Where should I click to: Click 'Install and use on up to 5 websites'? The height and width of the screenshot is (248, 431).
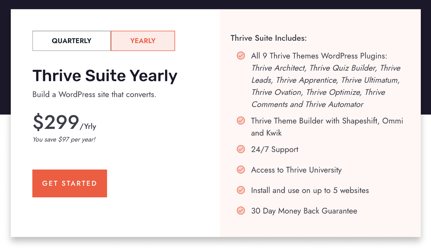point(310,191)
